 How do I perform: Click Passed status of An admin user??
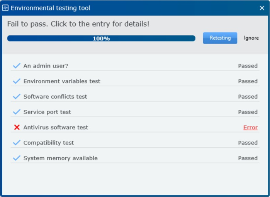coord(248,66)
